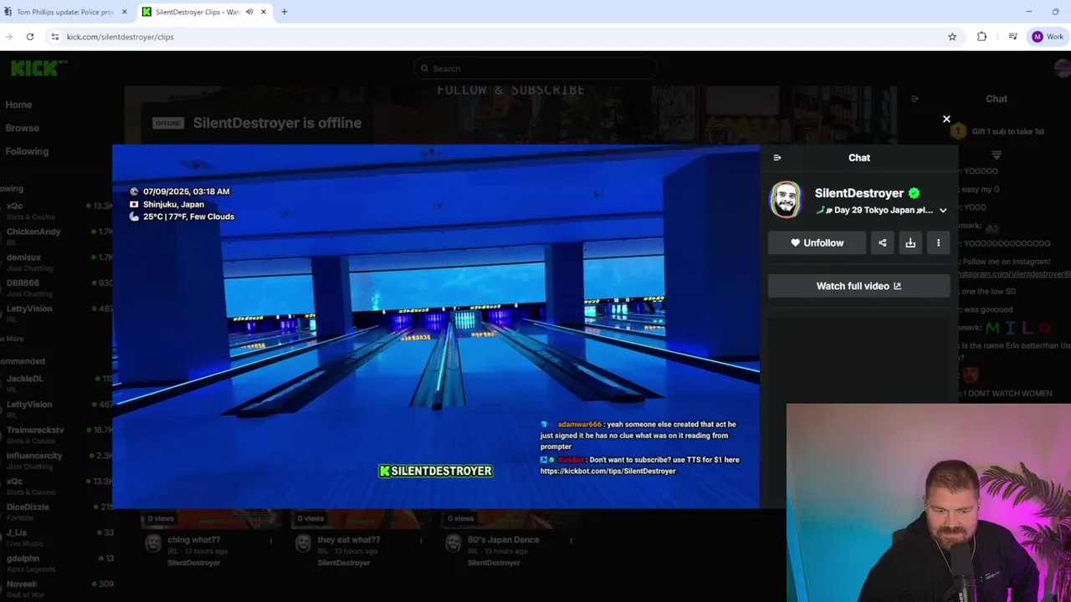Open browser extensions puzzle icon
1071x602 pixels.
tap(981, 37)
